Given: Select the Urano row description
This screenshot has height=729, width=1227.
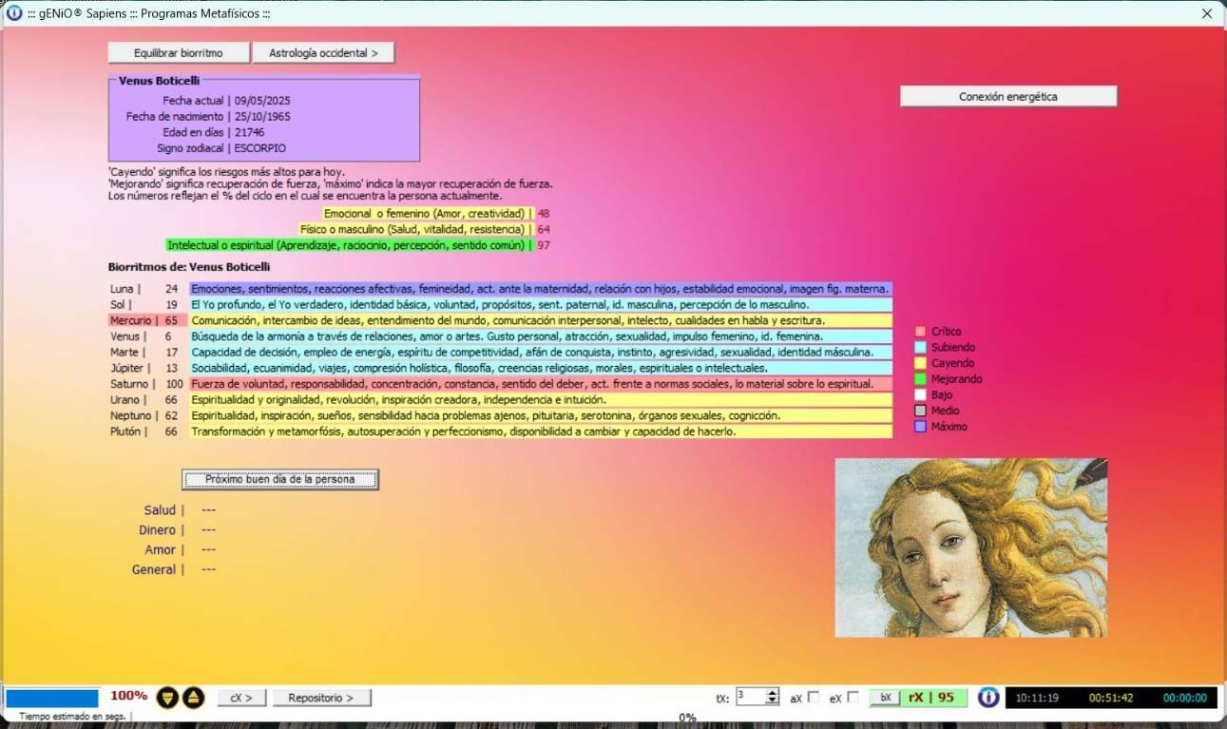Looking at the screenshot, I should 540,400.
